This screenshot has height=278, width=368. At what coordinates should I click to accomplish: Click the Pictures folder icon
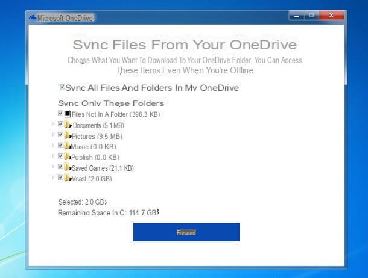pos(68,135)
